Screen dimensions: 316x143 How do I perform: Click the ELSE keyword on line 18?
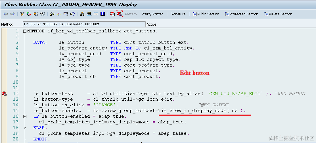tap(39, 128)
